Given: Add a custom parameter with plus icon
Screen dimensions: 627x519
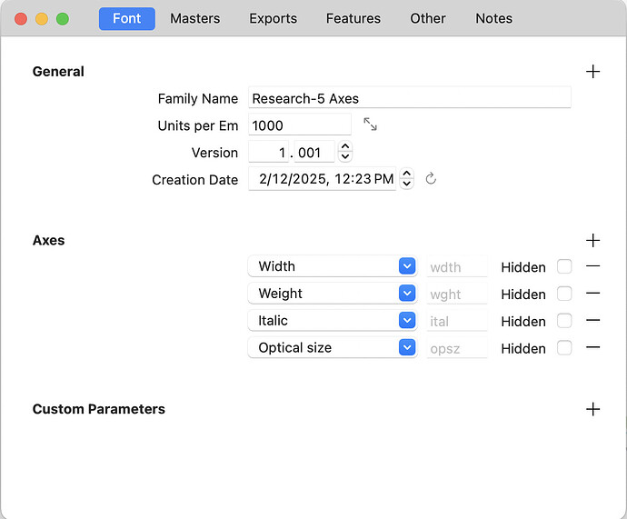Looking at the screenshot, I should [x=593, y=409].
